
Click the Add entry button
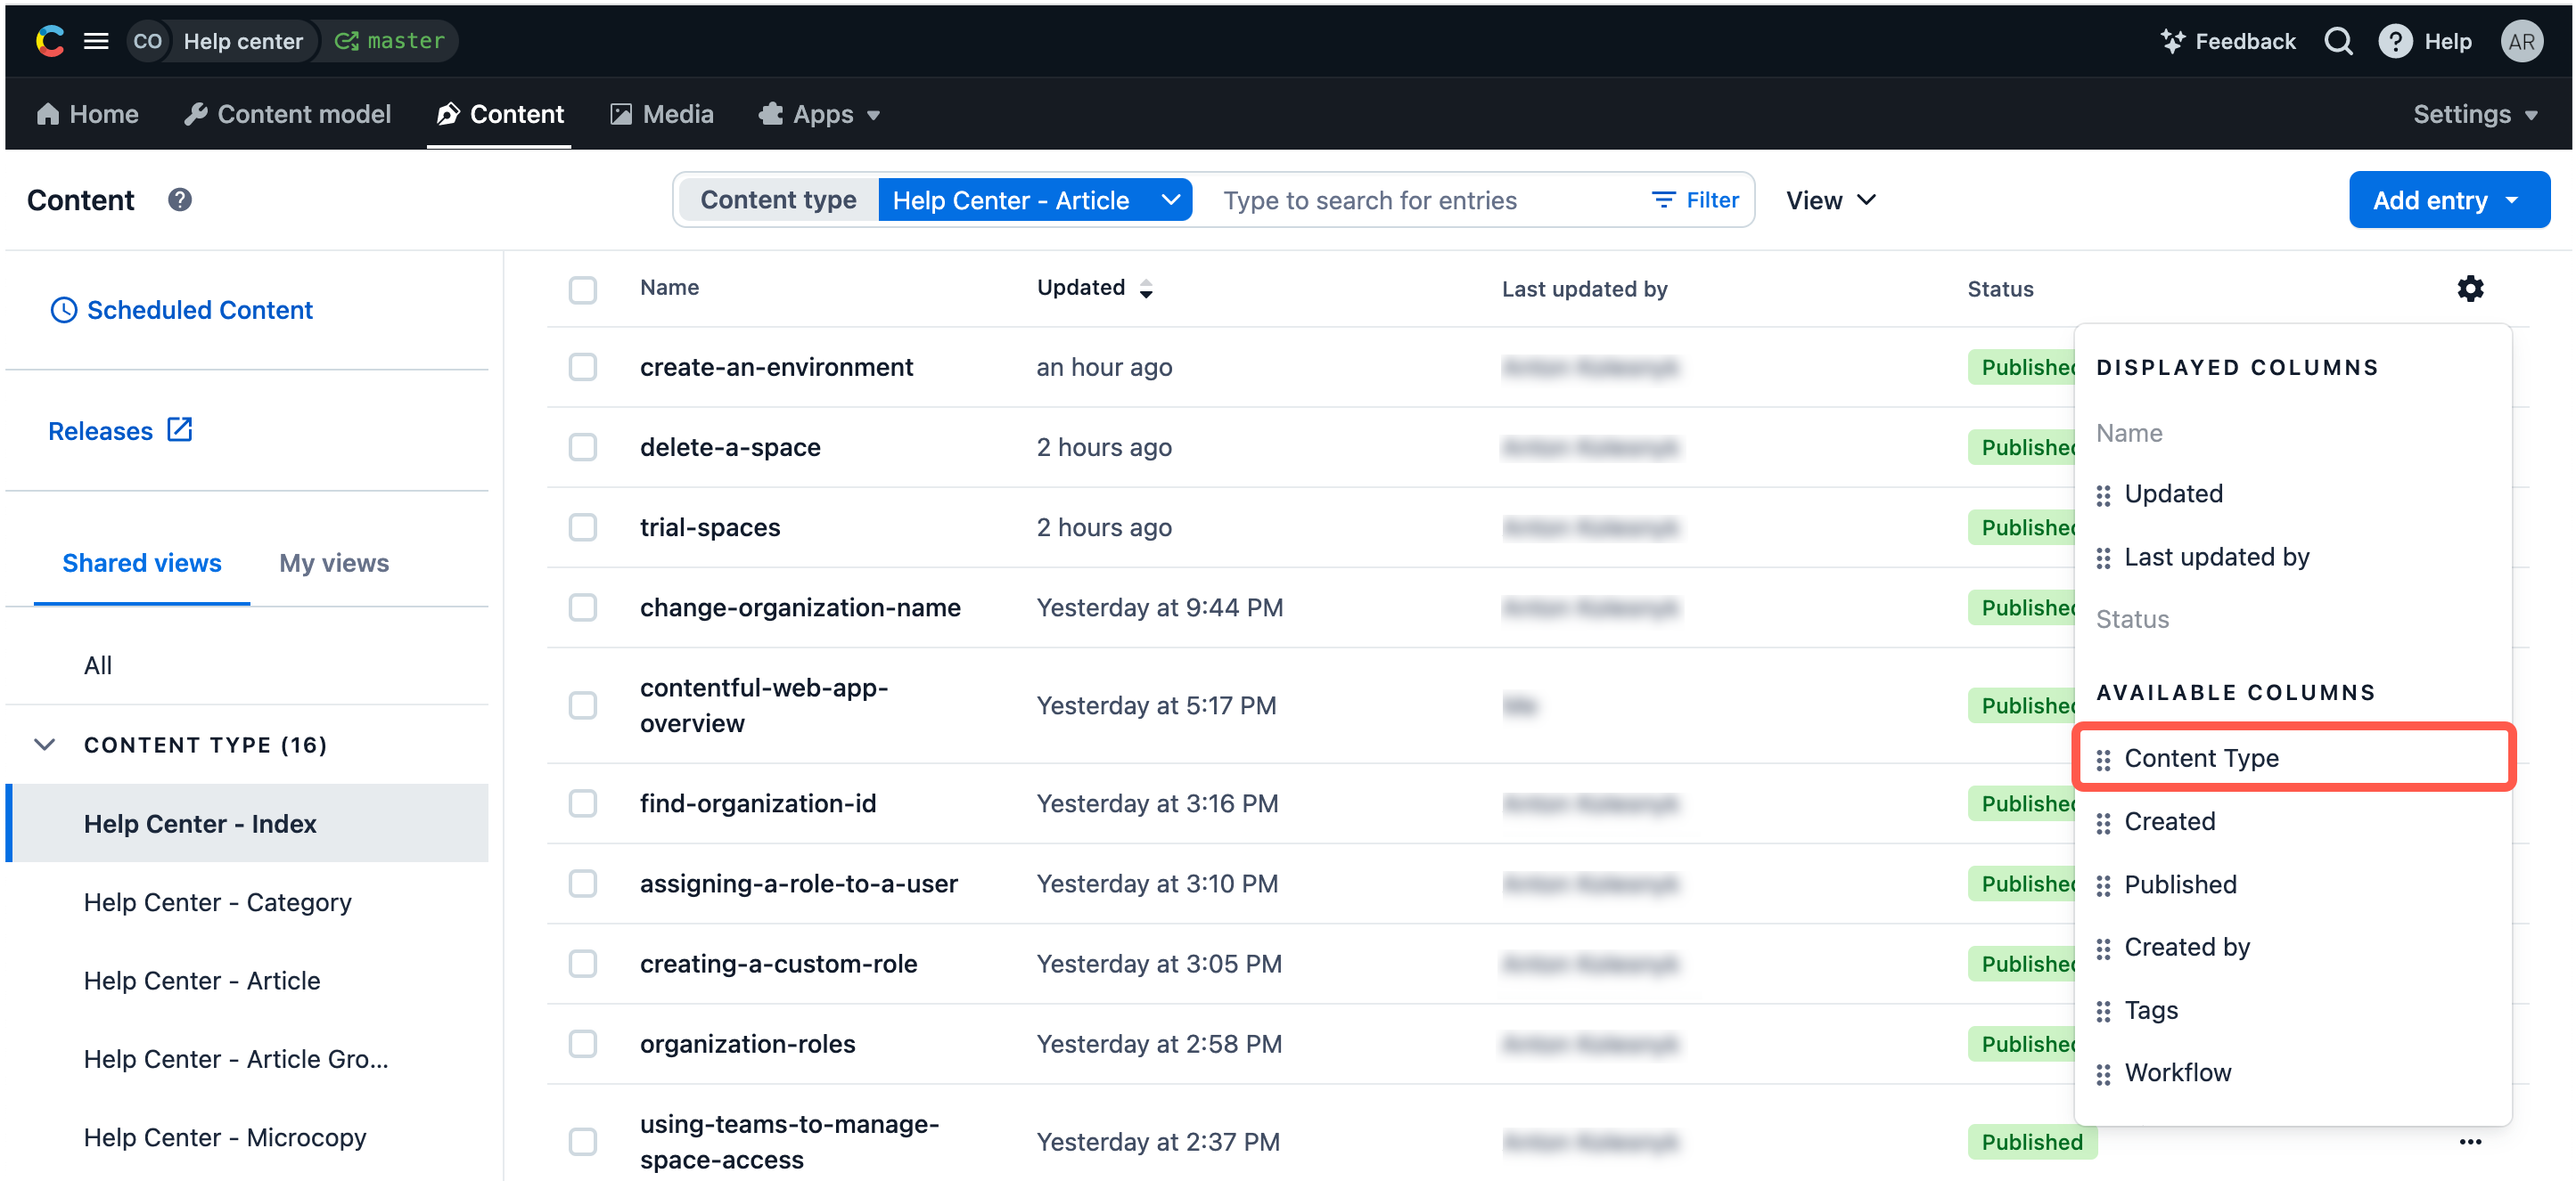tap(2447, 200)
